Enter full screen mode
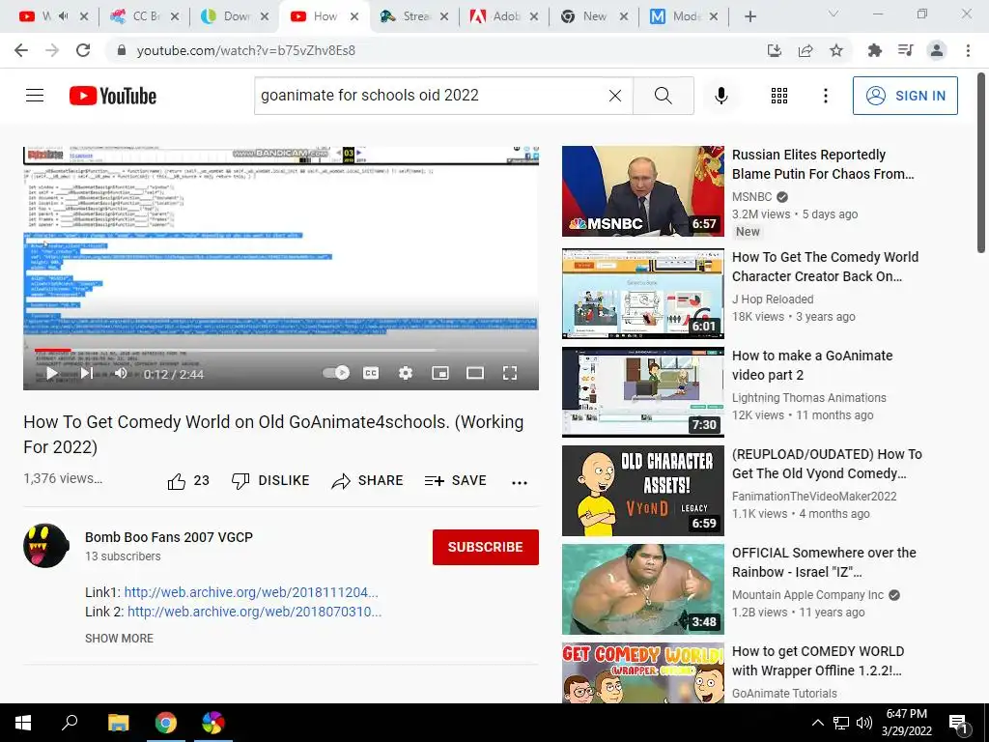Image resolution: width=989 pixels, height=742 pixels. tap(510, 374)
